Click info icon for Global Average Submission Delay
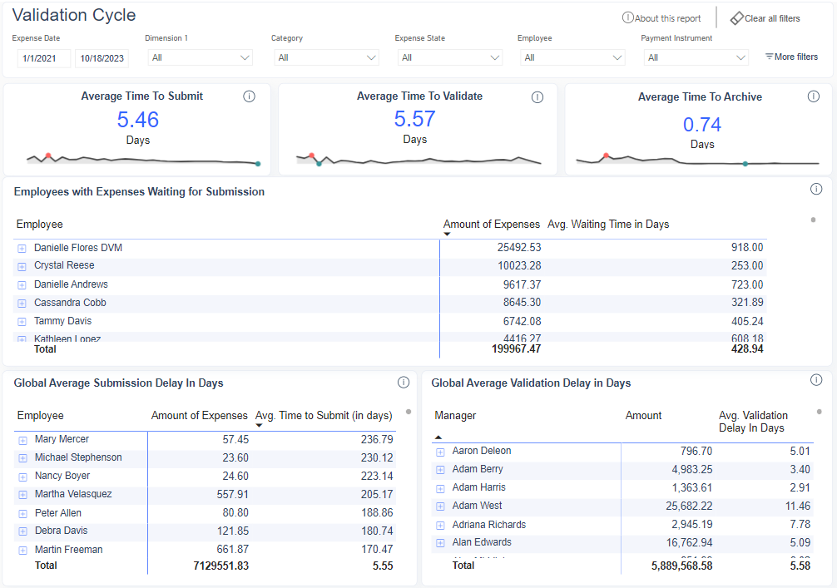 click(x=404, y=383)
